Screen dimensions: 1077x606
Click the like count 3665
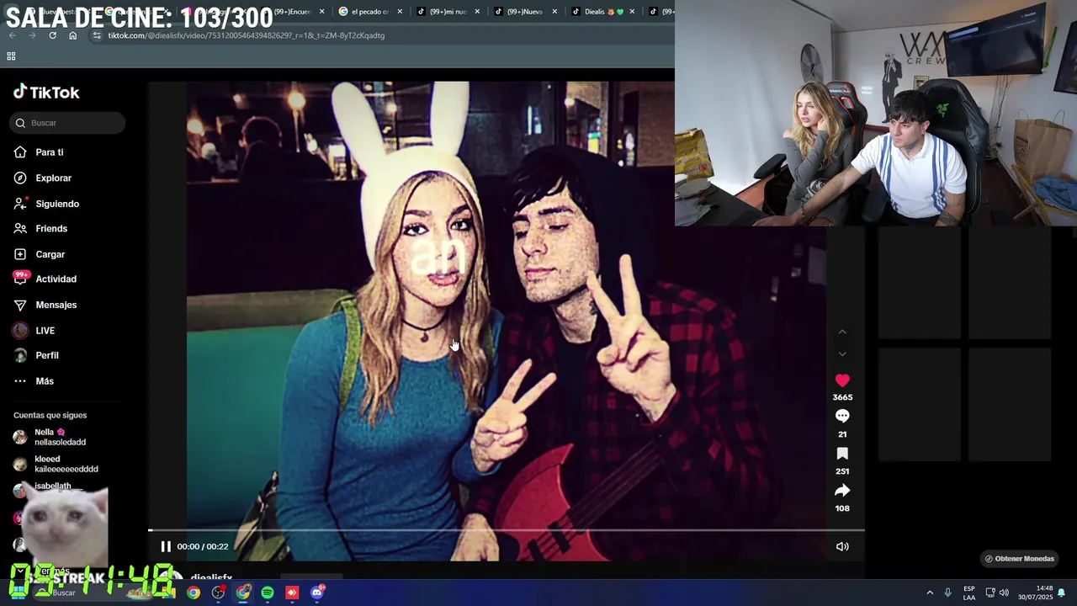[x=842, y=397]
